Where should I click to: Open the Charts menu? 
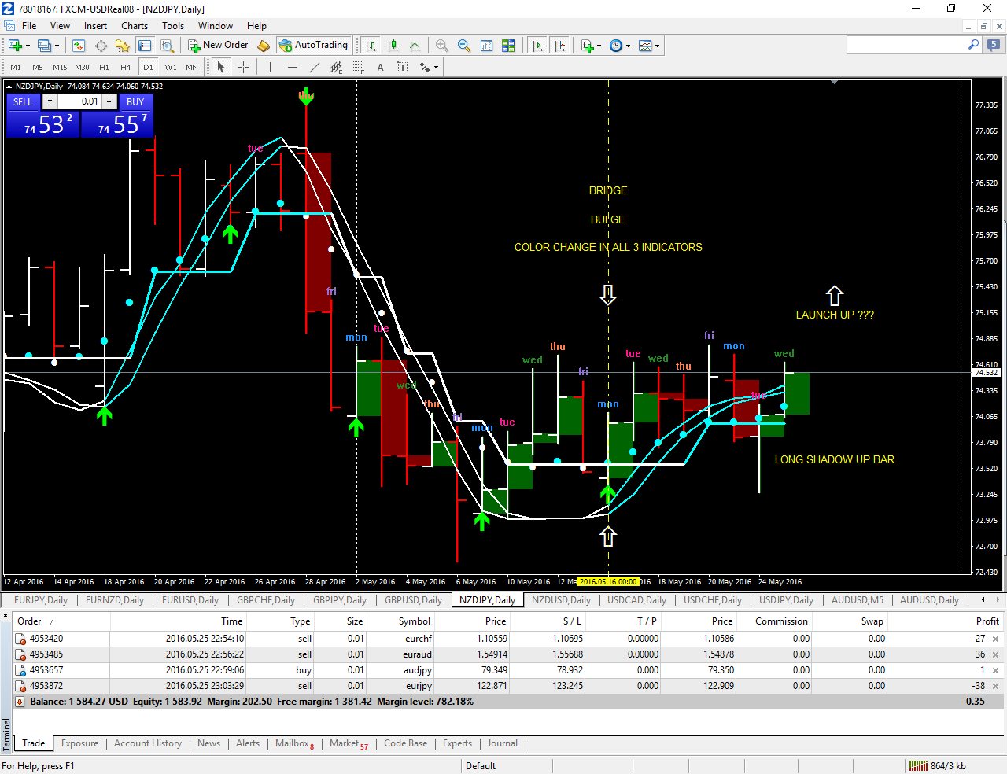[135, 26]
